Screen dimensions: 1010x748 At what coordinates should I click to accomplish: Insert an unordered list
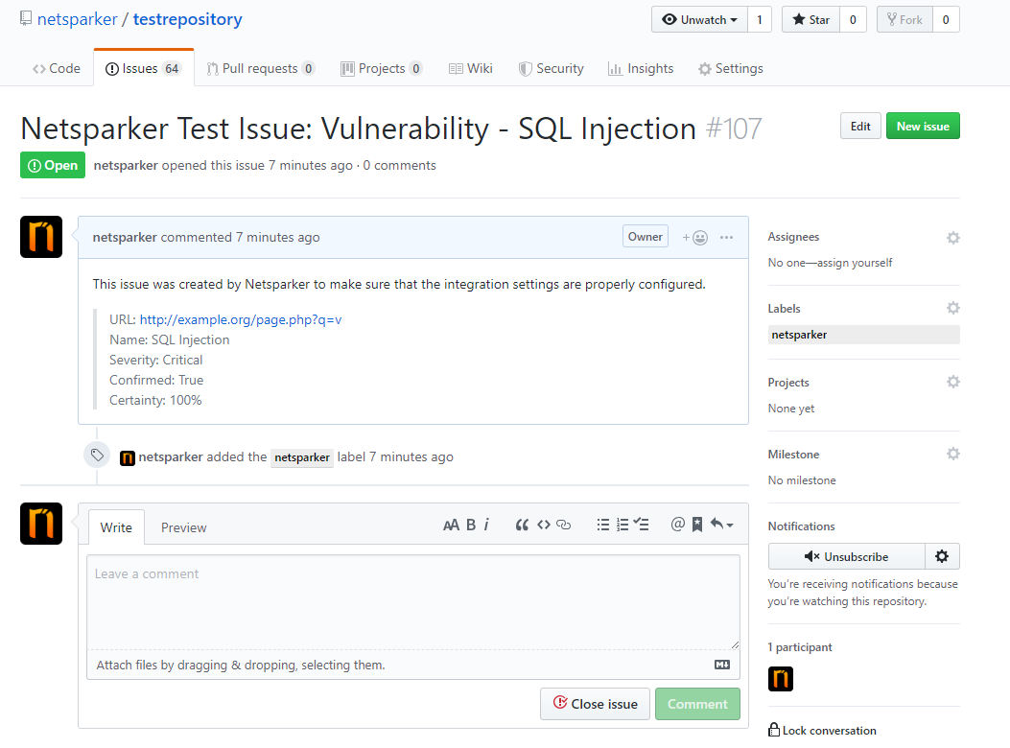(x=603, y=525)
